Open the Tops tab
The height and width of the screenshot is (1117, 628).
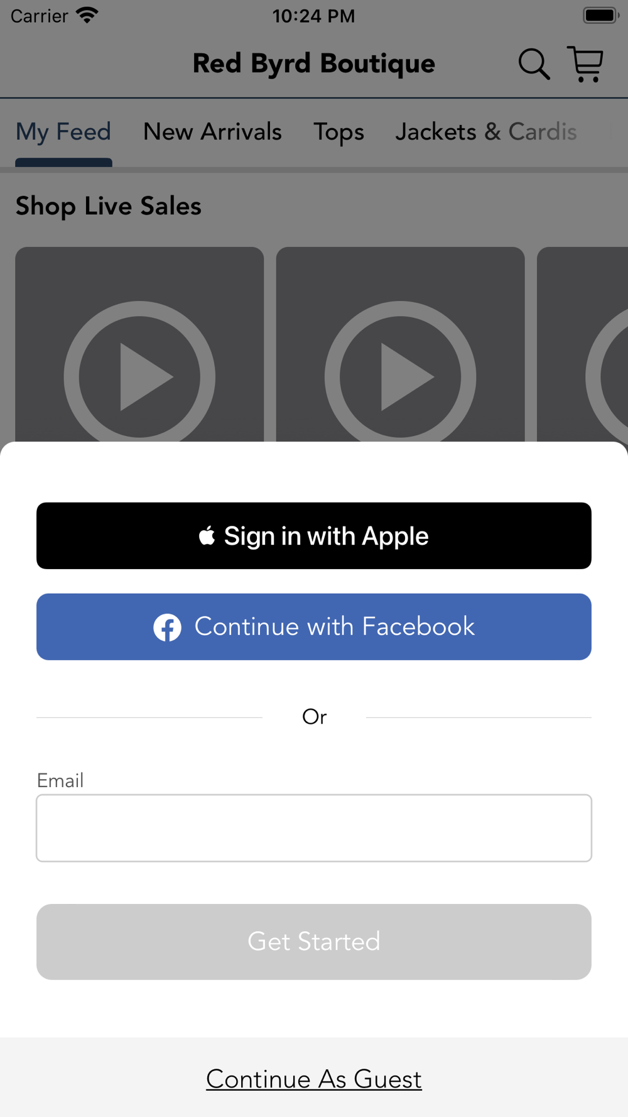coord(339,132)
